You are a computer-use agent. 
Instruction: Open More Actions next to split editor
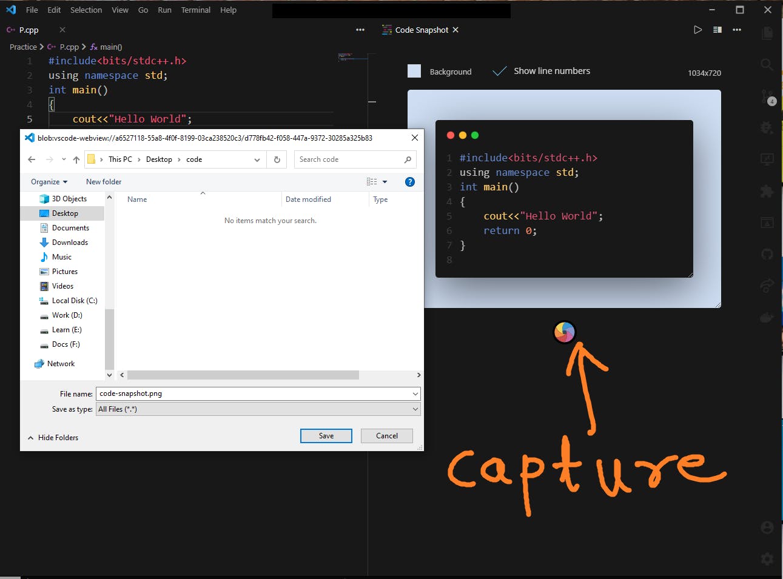click(x=737, y=30)
